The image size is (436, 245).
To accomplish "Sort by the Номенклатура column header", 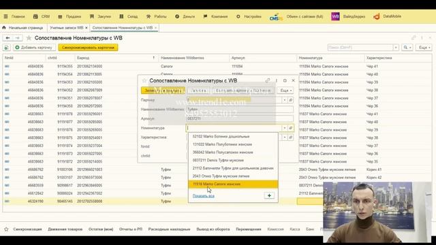I will pos(330,58).
